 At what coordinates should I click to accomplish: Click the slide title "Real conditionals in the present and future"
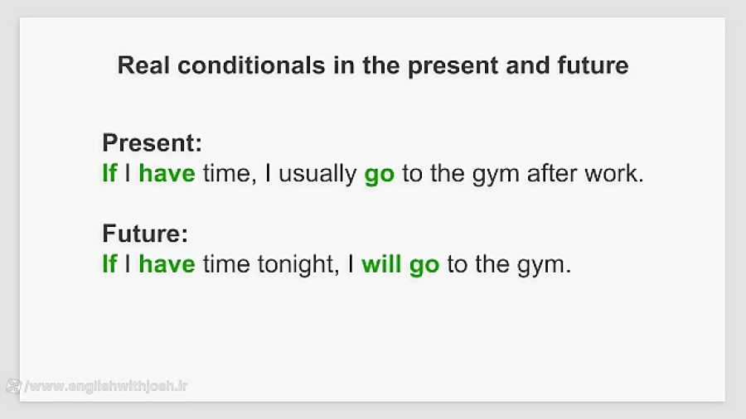point(373,65)
